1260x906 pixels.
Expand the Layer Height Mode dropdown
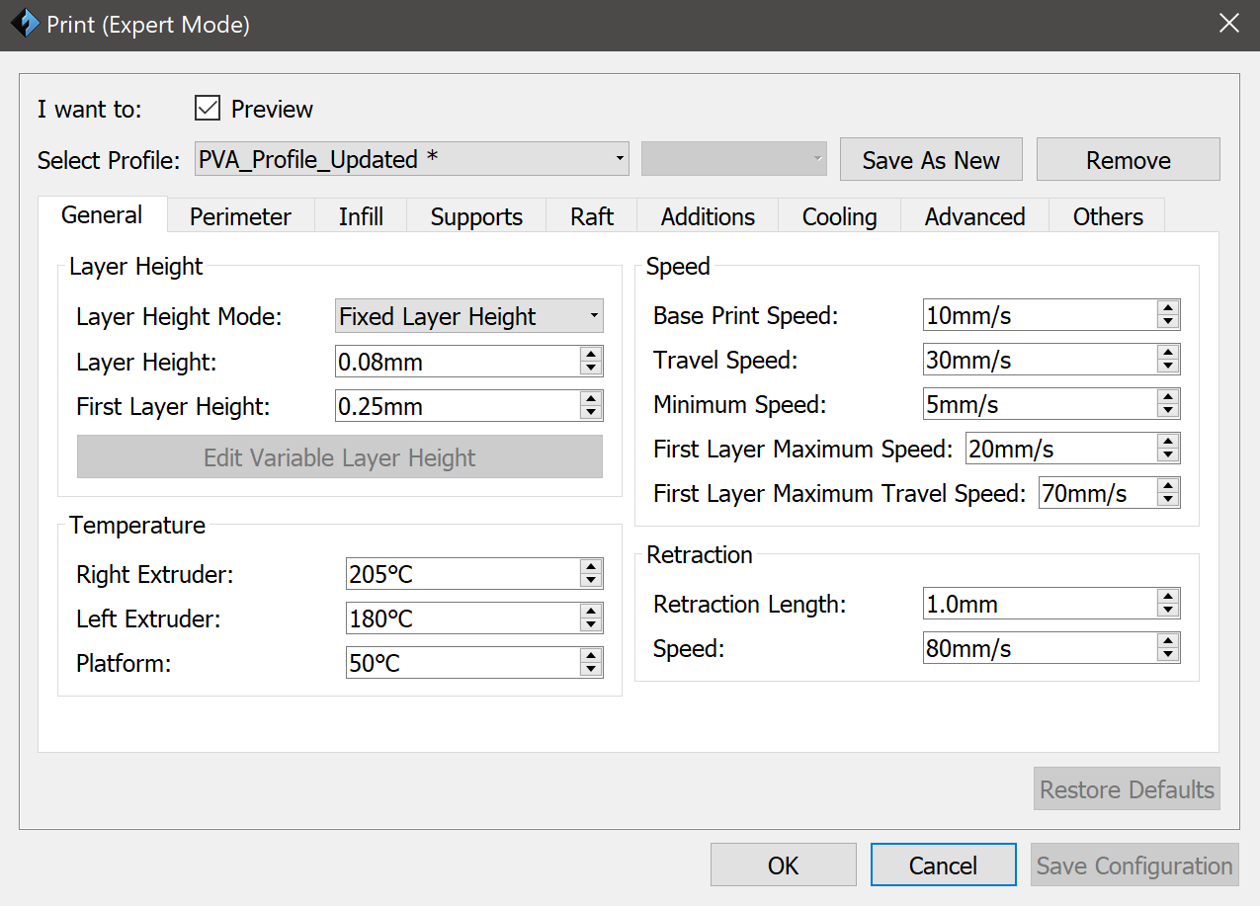468,317
